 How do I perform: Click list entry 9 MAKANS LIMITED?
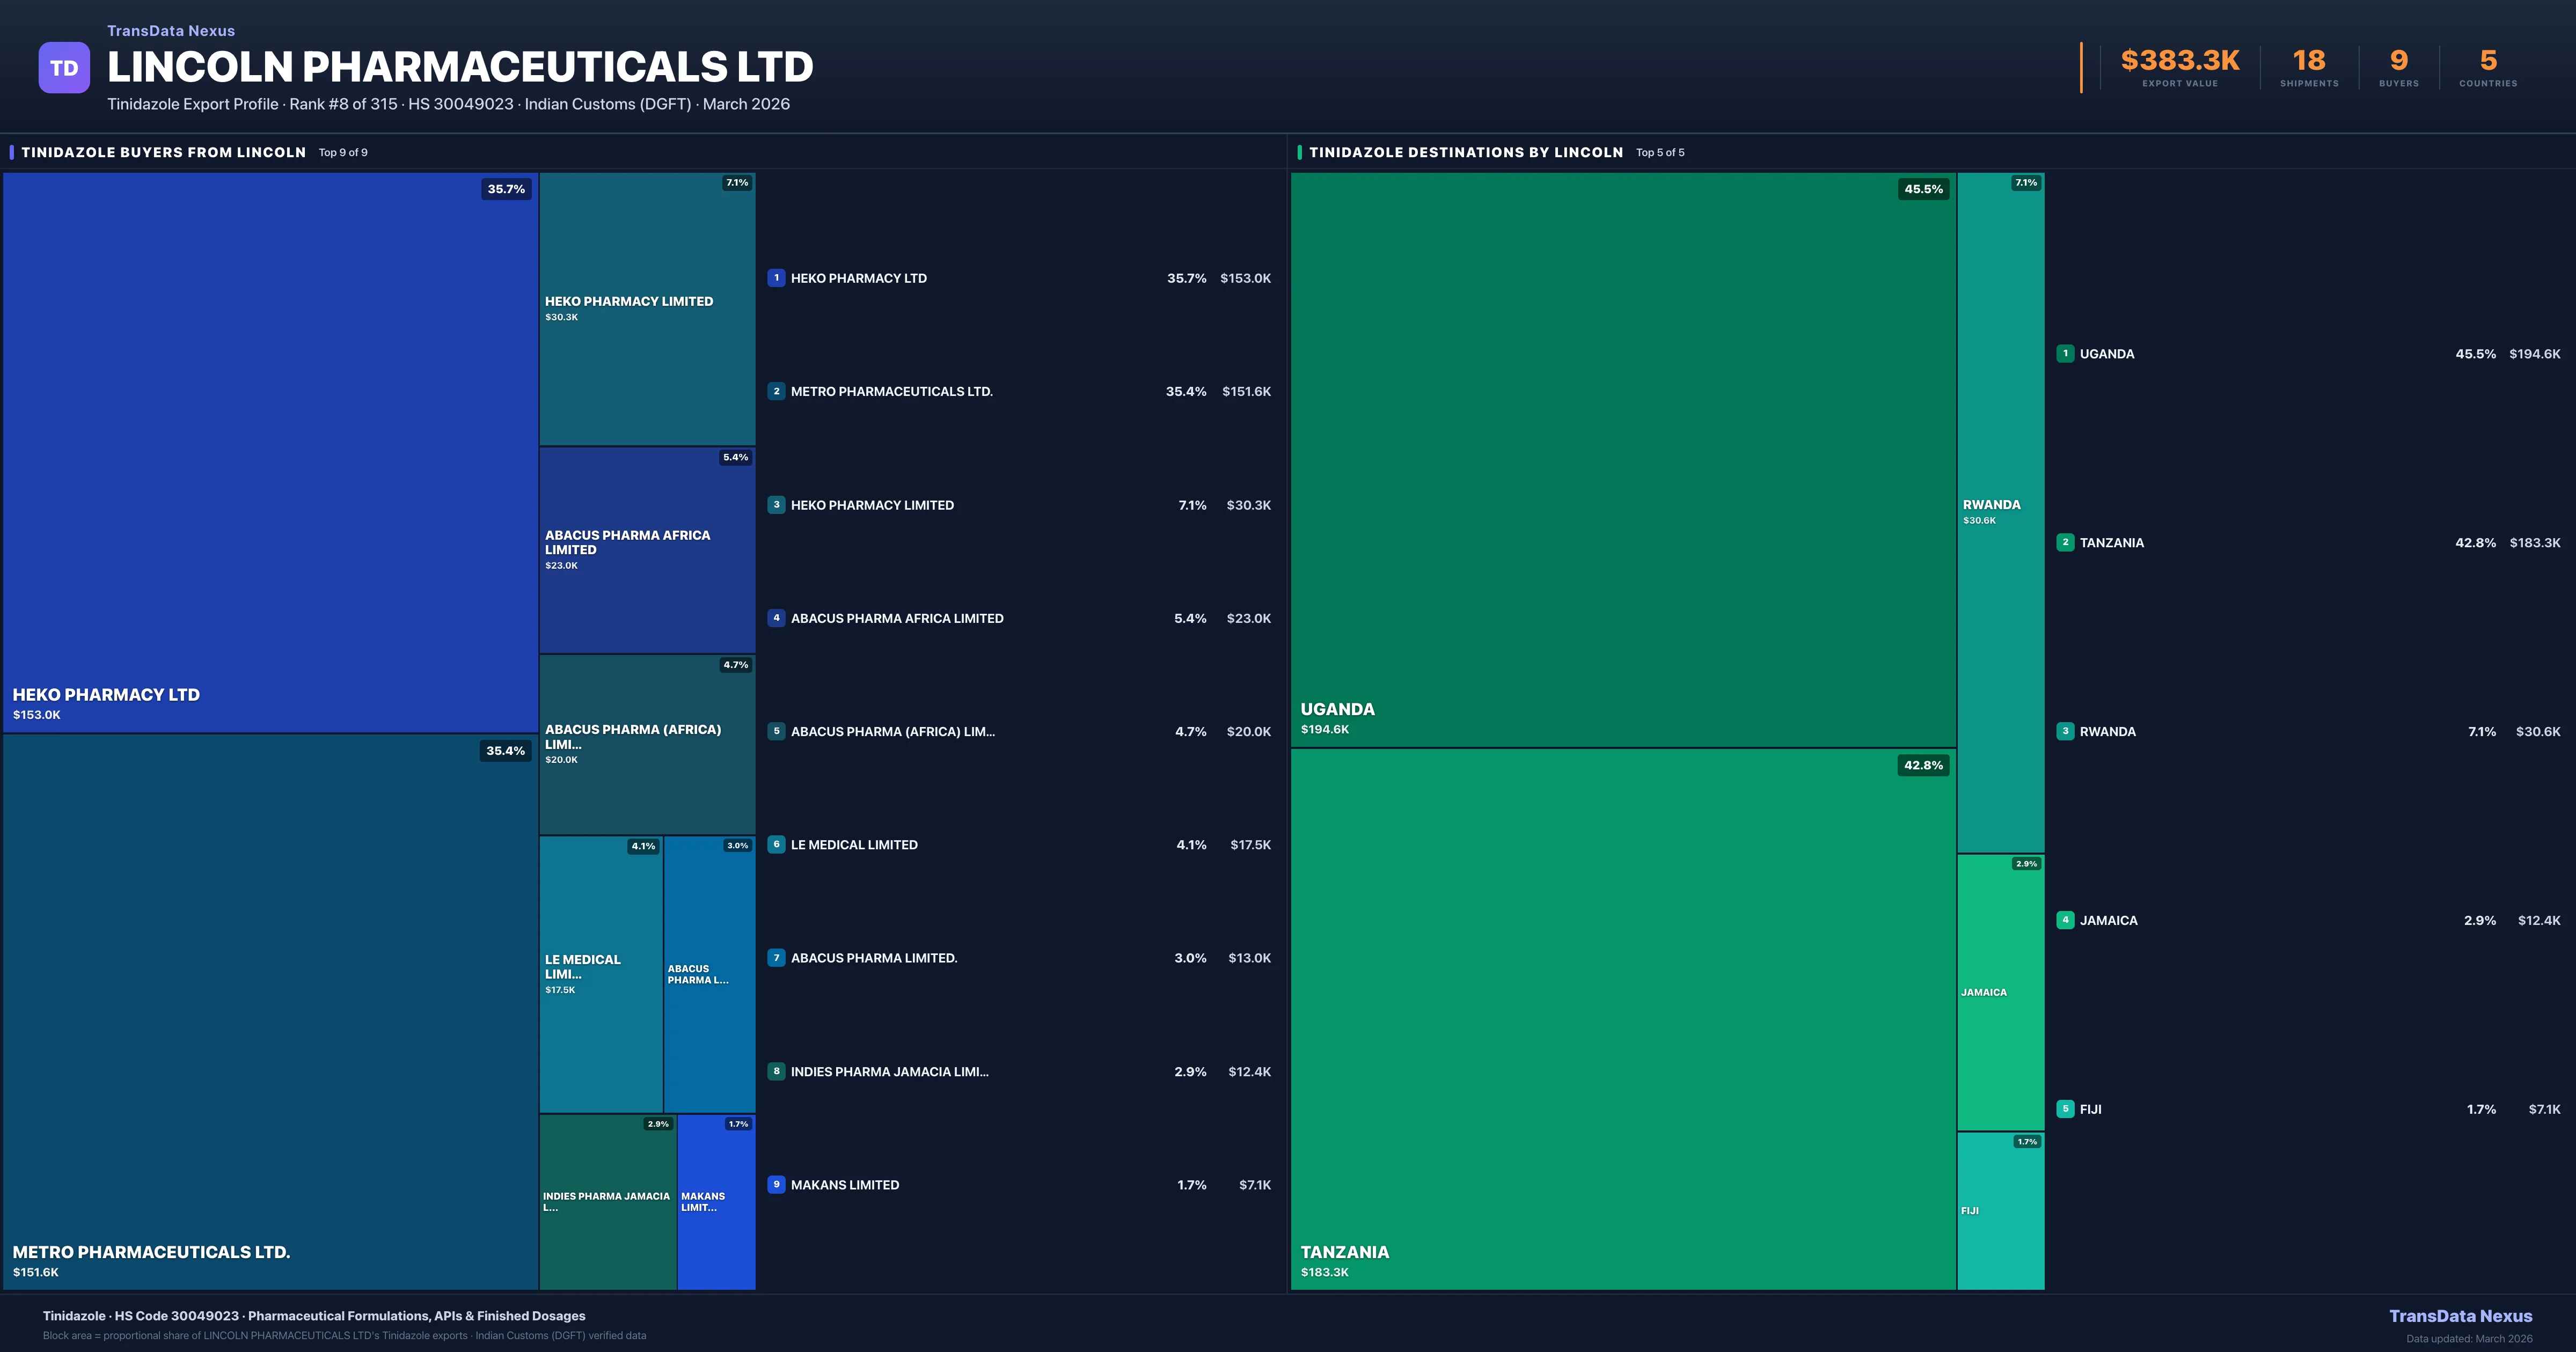tap(845, 1184)
